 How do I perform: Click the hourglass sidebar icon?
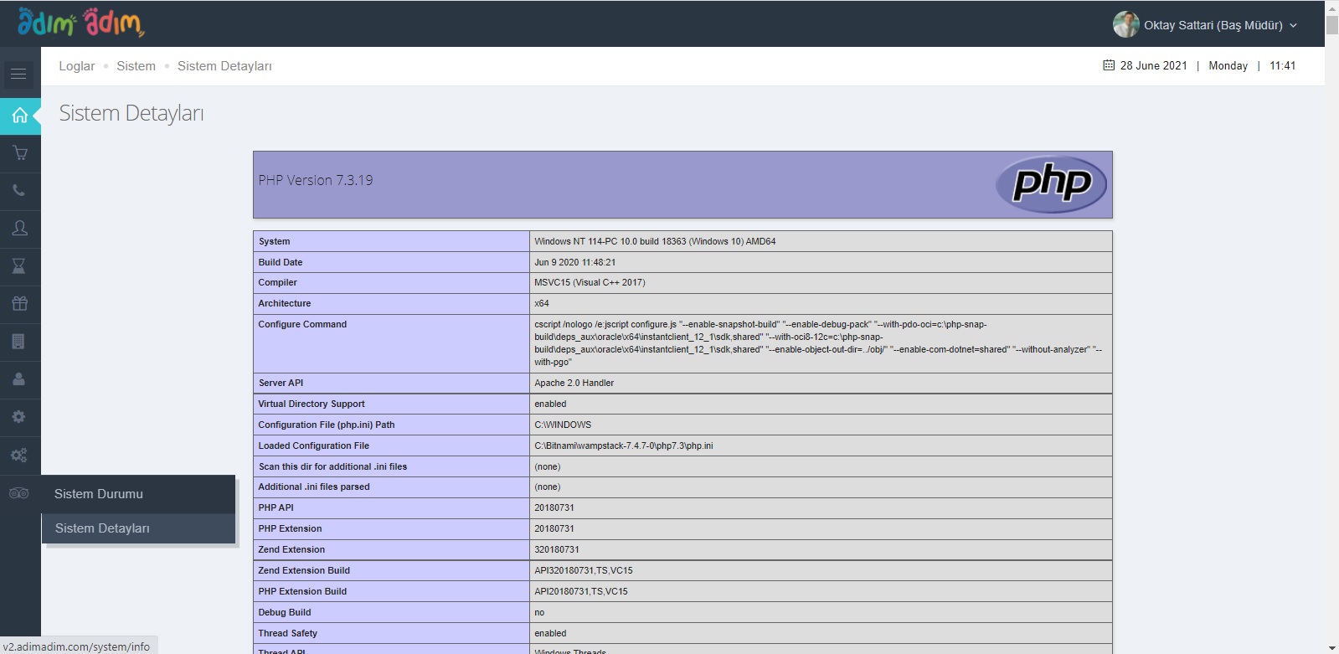tap(19, 266)
